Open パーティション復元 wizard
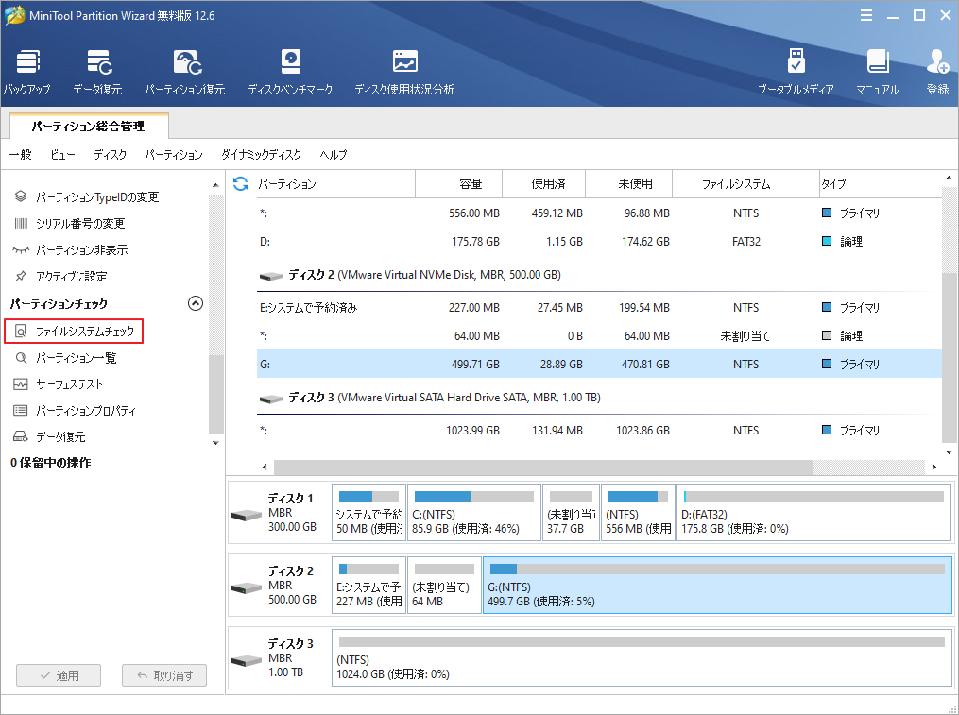This screenshot has height=715, width=959. 185,72
